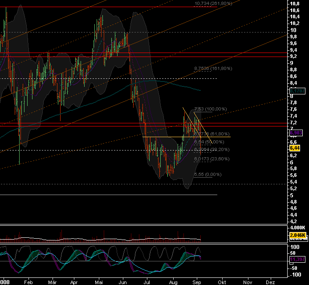Screen dimensions: 309x285
Task: Click the 9,8 price axis value
Action: (293, 37)
